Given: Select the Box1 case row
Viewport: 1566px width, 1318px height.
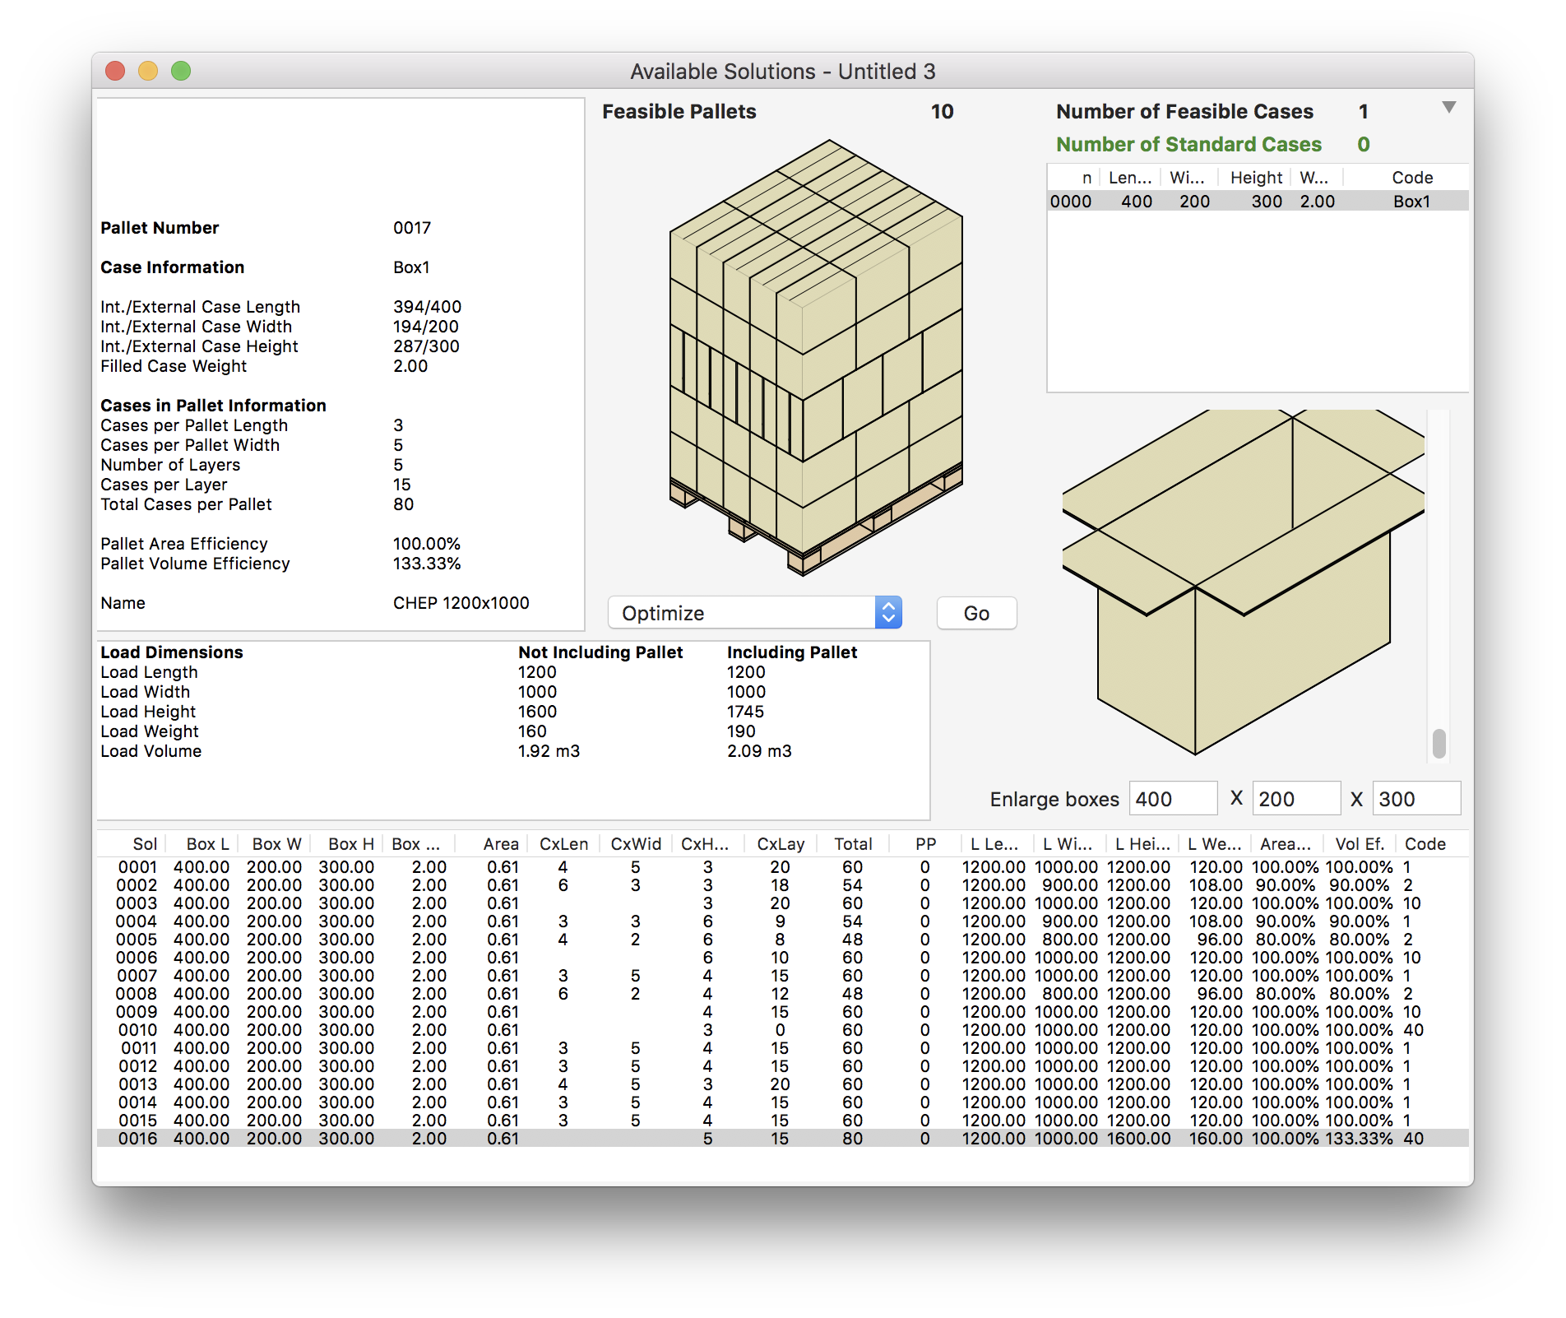Looking at the screenshot, I should (x=1257, y=202).
